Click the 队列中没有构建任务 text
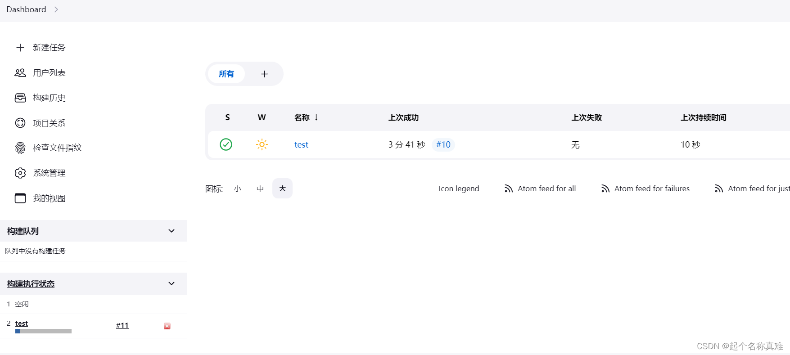The width and height of the screenshot is (790, 355). tap(35, 251)
